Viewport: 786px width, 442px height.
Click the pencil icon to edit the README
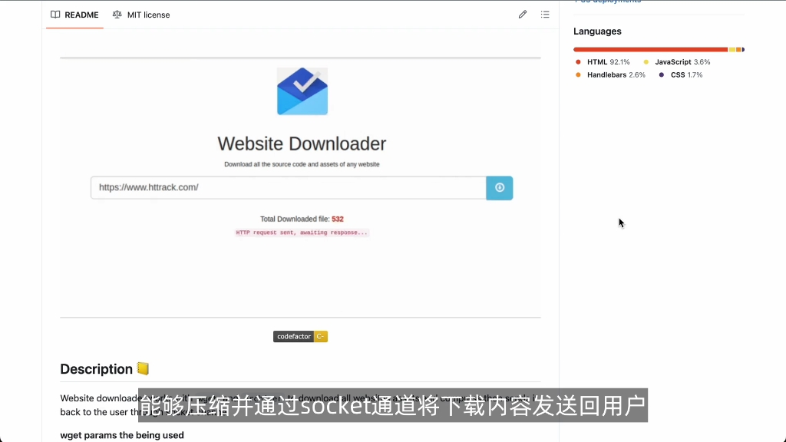pyautogui.click(x=523, y=14)
